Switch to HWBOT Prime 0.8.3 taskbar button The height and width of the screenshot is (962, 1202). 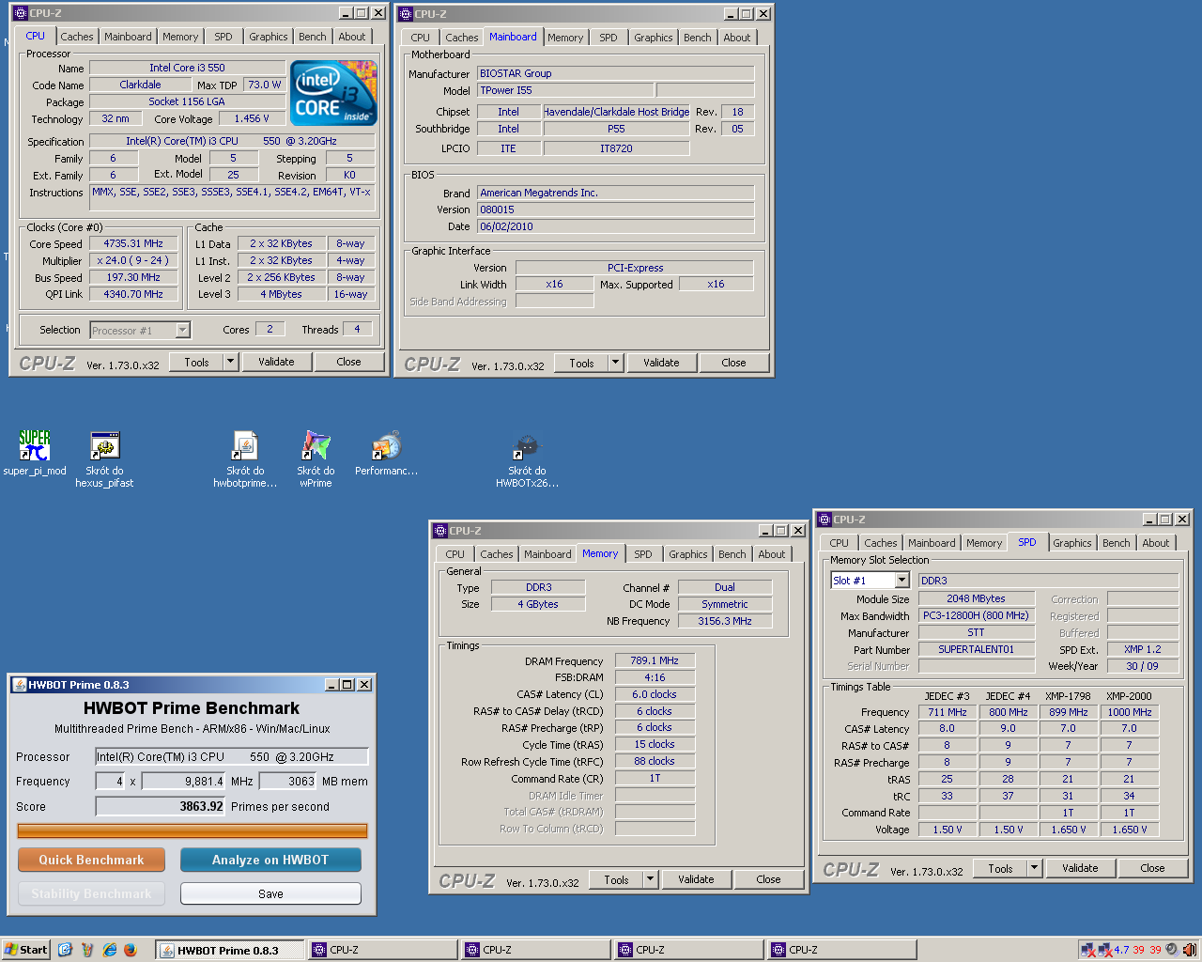[229, 950]
